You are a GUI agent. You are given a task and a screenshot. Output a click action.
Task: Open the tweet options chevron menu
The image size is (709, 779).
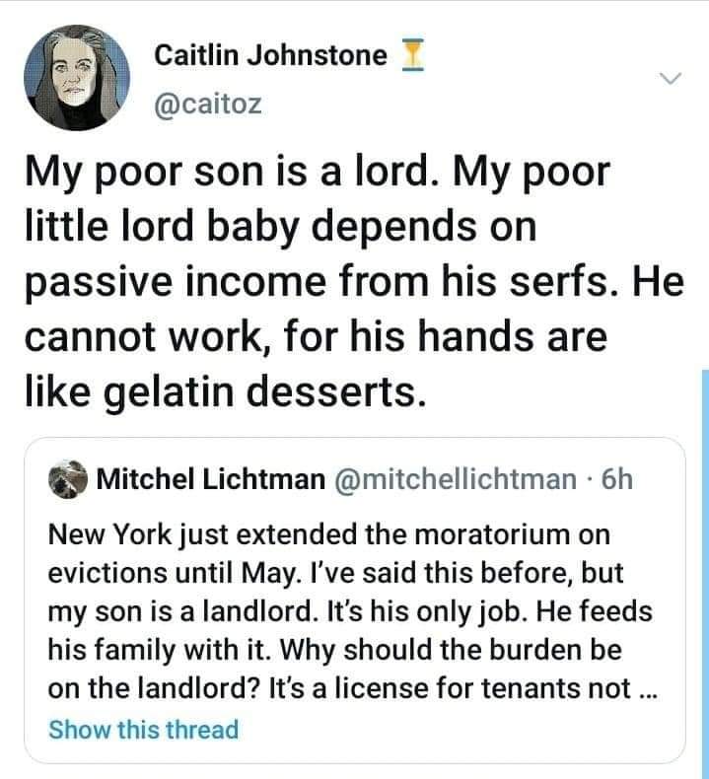[670, 78]
